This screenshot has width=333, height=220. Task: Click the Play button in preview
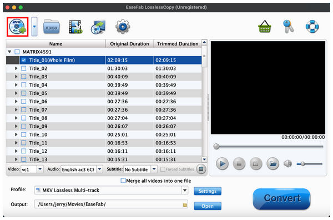tap(222, 164)
